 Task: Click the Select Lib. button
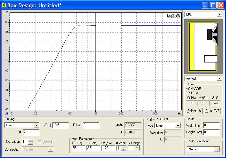[194, 111]
